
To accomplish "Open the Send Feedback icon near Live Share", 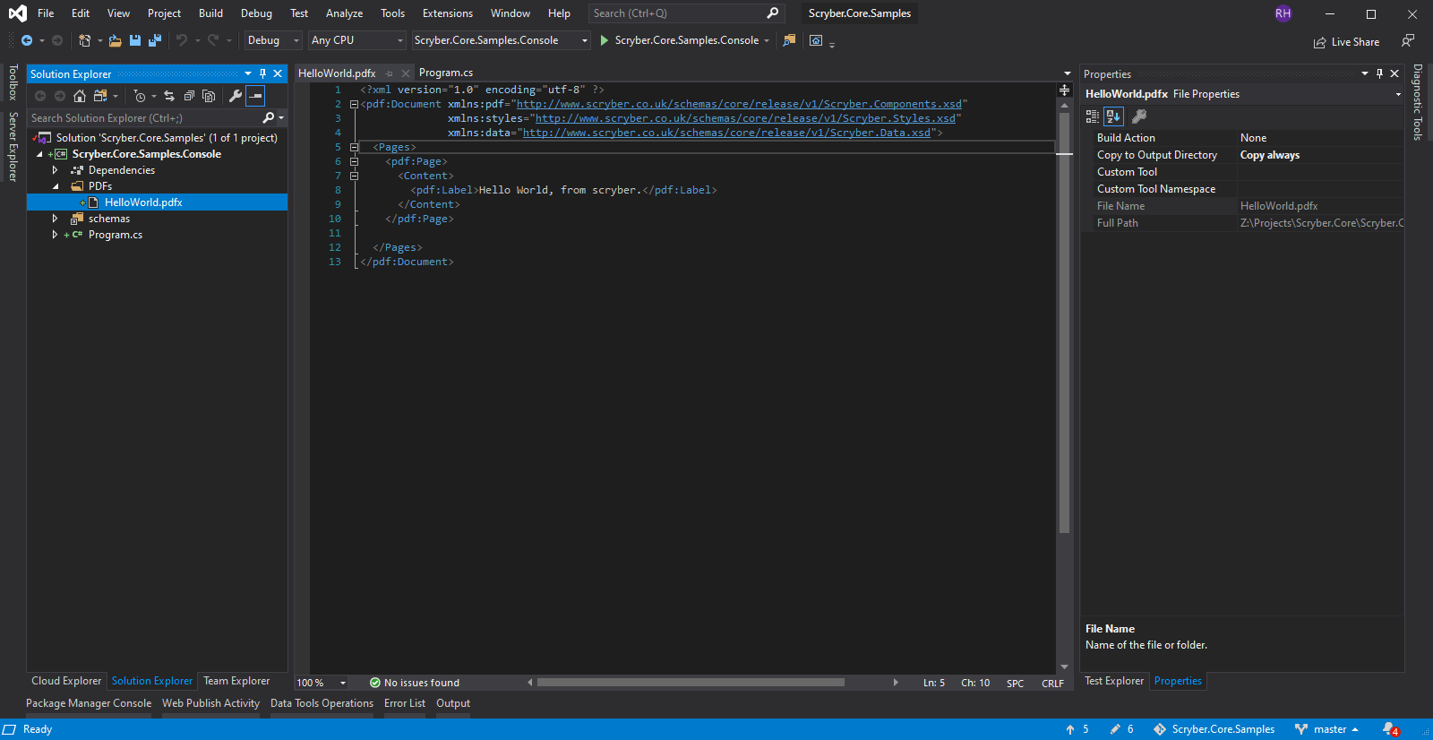I will click(1408, 41).
